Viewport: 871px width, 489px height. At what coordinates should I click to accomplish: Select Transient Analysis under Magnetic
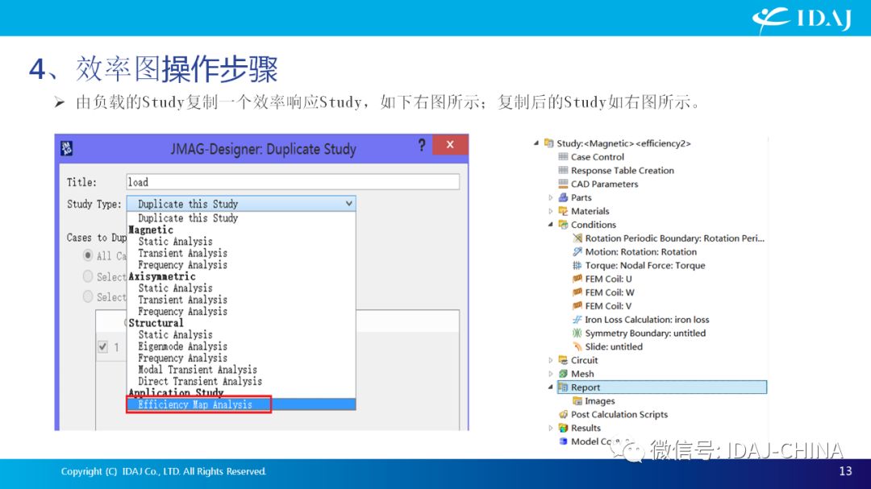click(x=241, y=253)
